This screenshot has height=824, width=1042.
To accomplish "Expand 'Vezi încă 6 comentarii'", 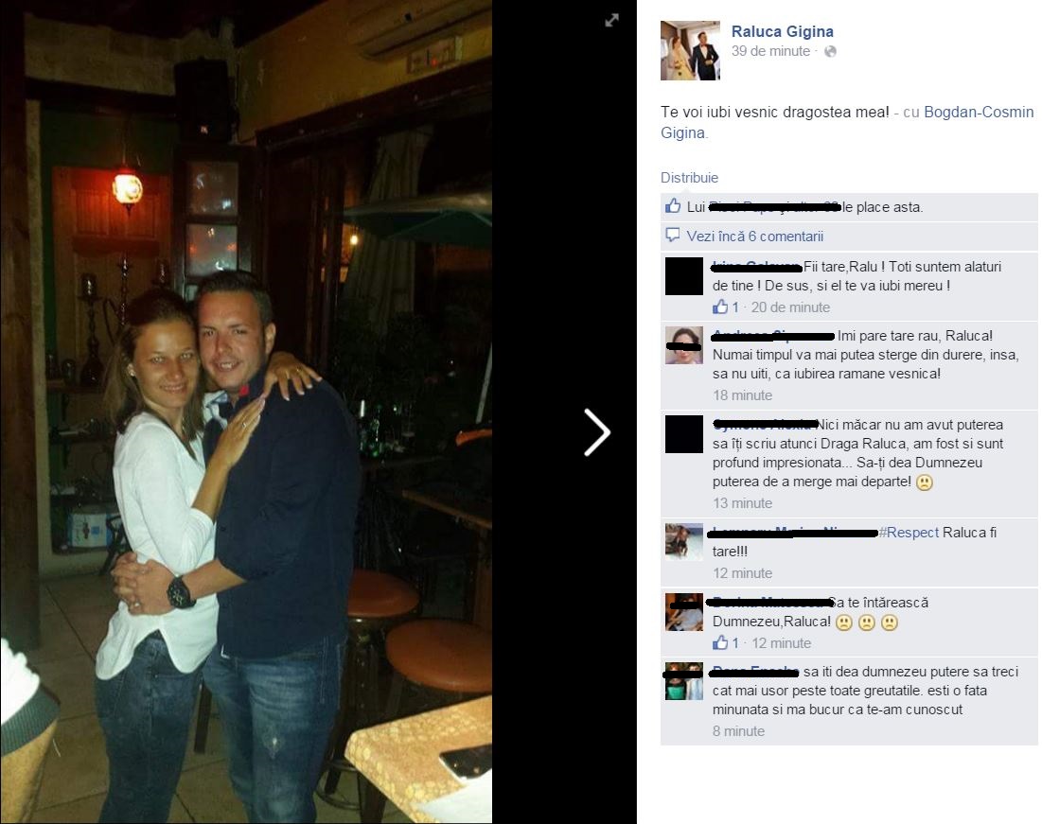I will tap(755, 236).
